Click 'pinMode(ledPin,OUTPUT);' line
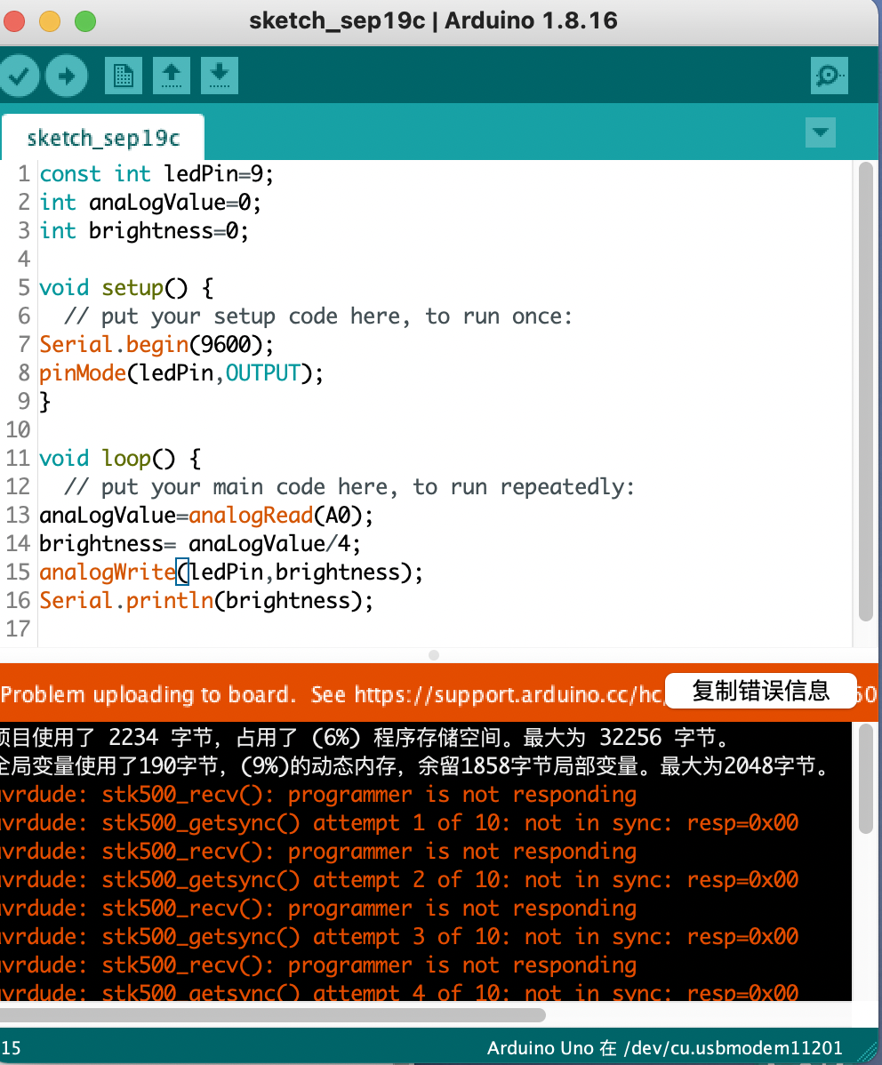This screenshot has width=882, height=1065. [181, 372]
